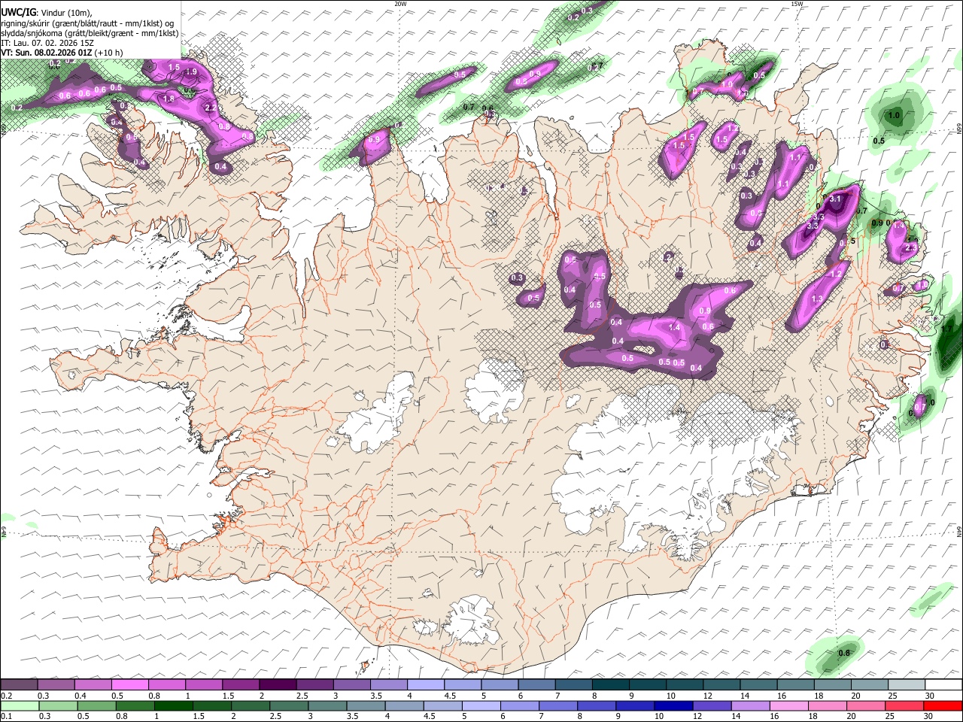Click the periwinkle rain-scale swatch between 5 and 6
The height and width of the screenshot is (722, 963).
pyautogui.click(x=481, y=706)
